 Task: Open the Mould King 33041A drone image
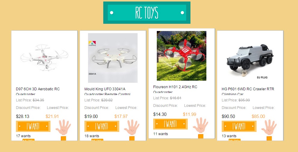click(113, 58)
